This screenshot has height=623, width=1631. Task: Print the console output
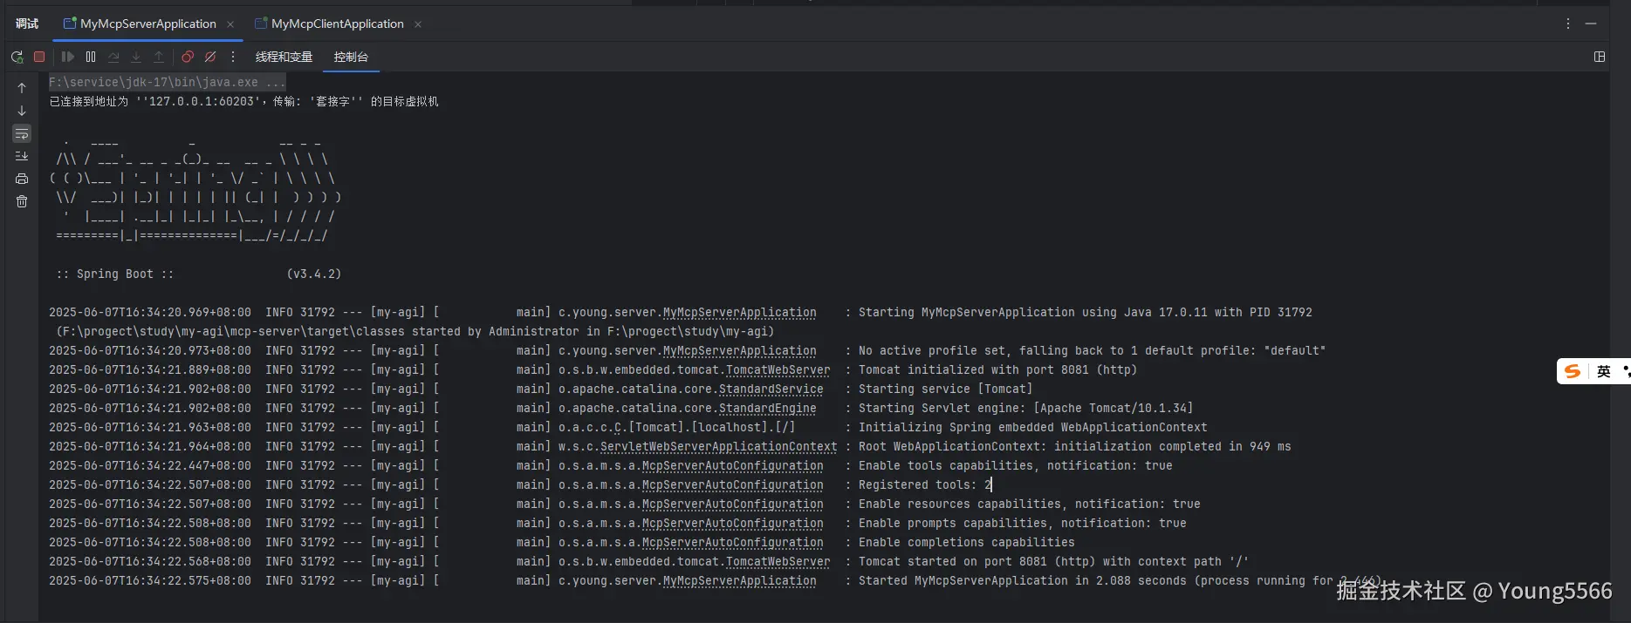pyautogui.click(x=22, y=179)
